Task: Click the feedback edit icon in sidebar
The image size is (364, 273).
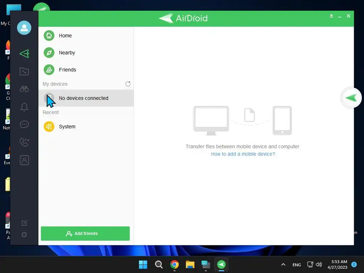Action: [x=24, y=223]
